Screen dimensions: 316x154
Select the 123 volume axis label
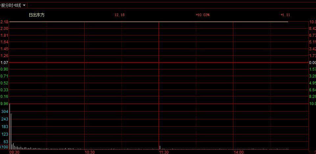point(5,134)
